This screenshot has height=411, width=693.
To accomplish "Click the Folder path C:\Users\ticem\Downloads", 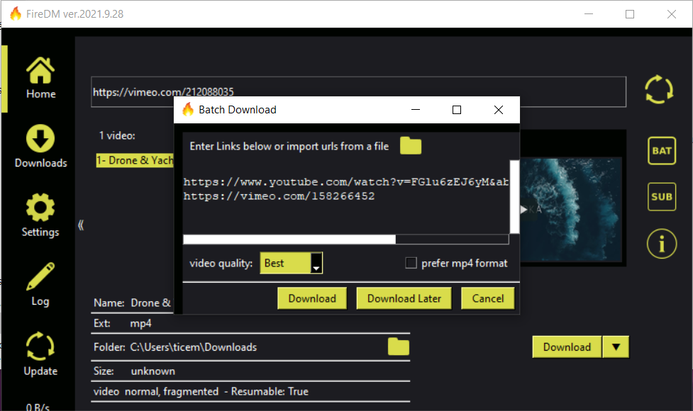I will point(193,347).
